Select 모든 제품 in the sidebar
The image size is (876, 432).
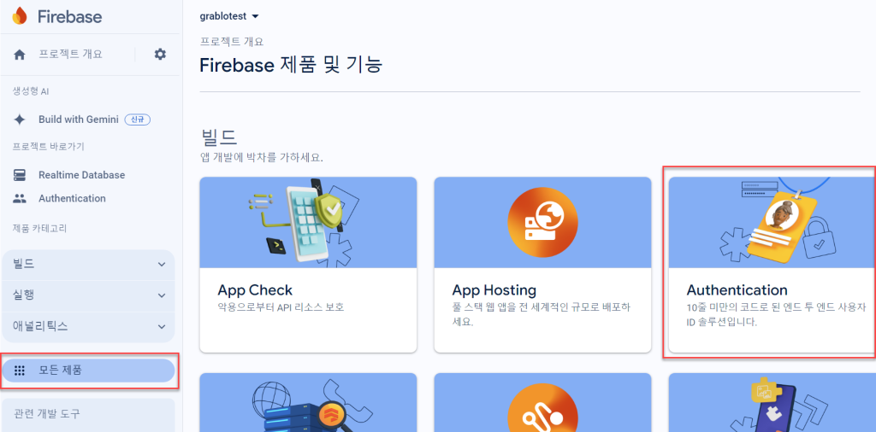pyautogui.click(x=88, y=371)
